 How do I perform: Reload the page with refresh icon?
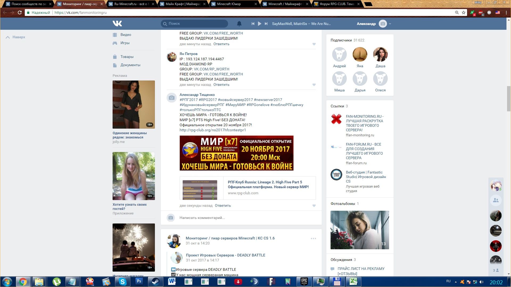point(19,12)
